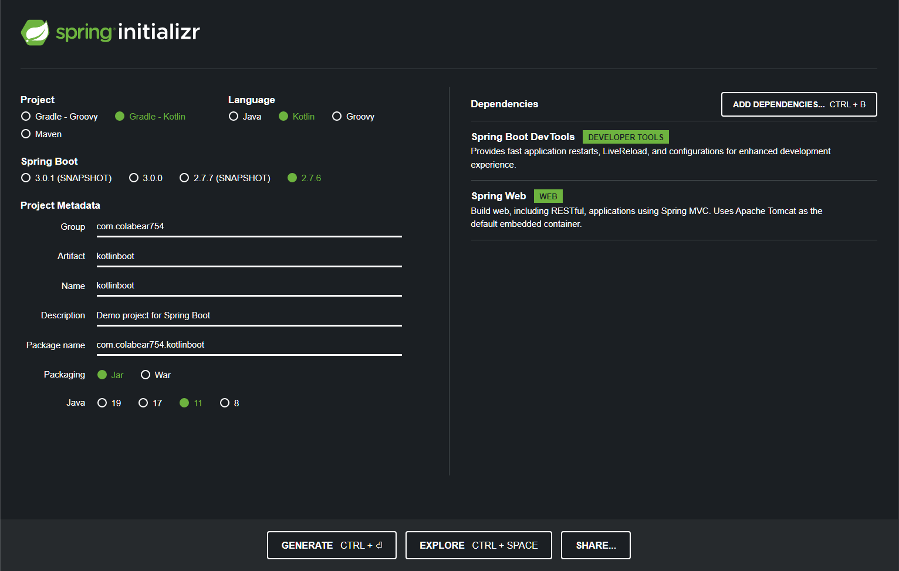Image resolution: width=899 pixels, height=571 pixels.
Task: Select Spring Boot 3.0.1 (SNAPSHOT)
Action: (66, 178)
